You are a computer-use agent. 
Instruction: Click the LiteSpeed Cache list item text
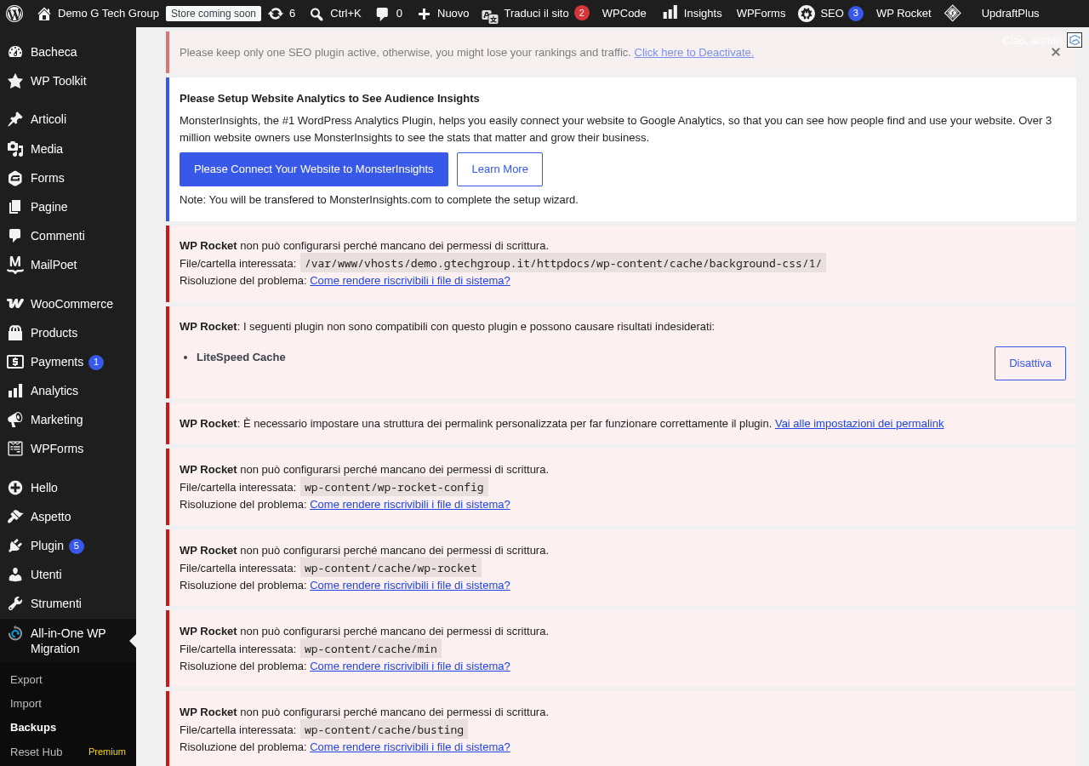(x=241, y=357)
